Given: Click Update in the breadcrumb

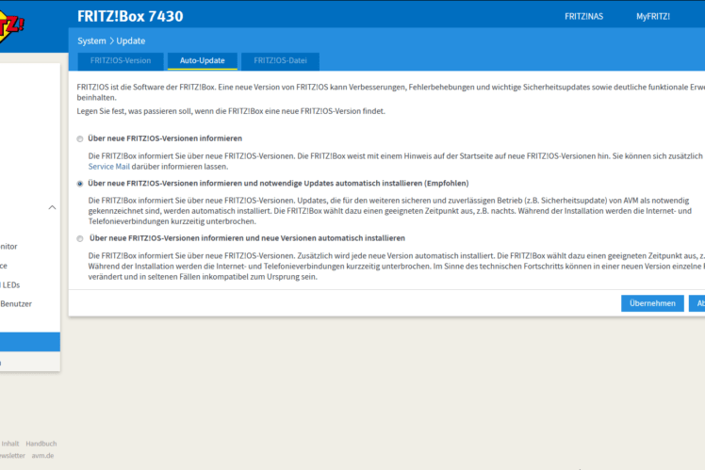Looking at the screenshot, I should tap(131, 41).
